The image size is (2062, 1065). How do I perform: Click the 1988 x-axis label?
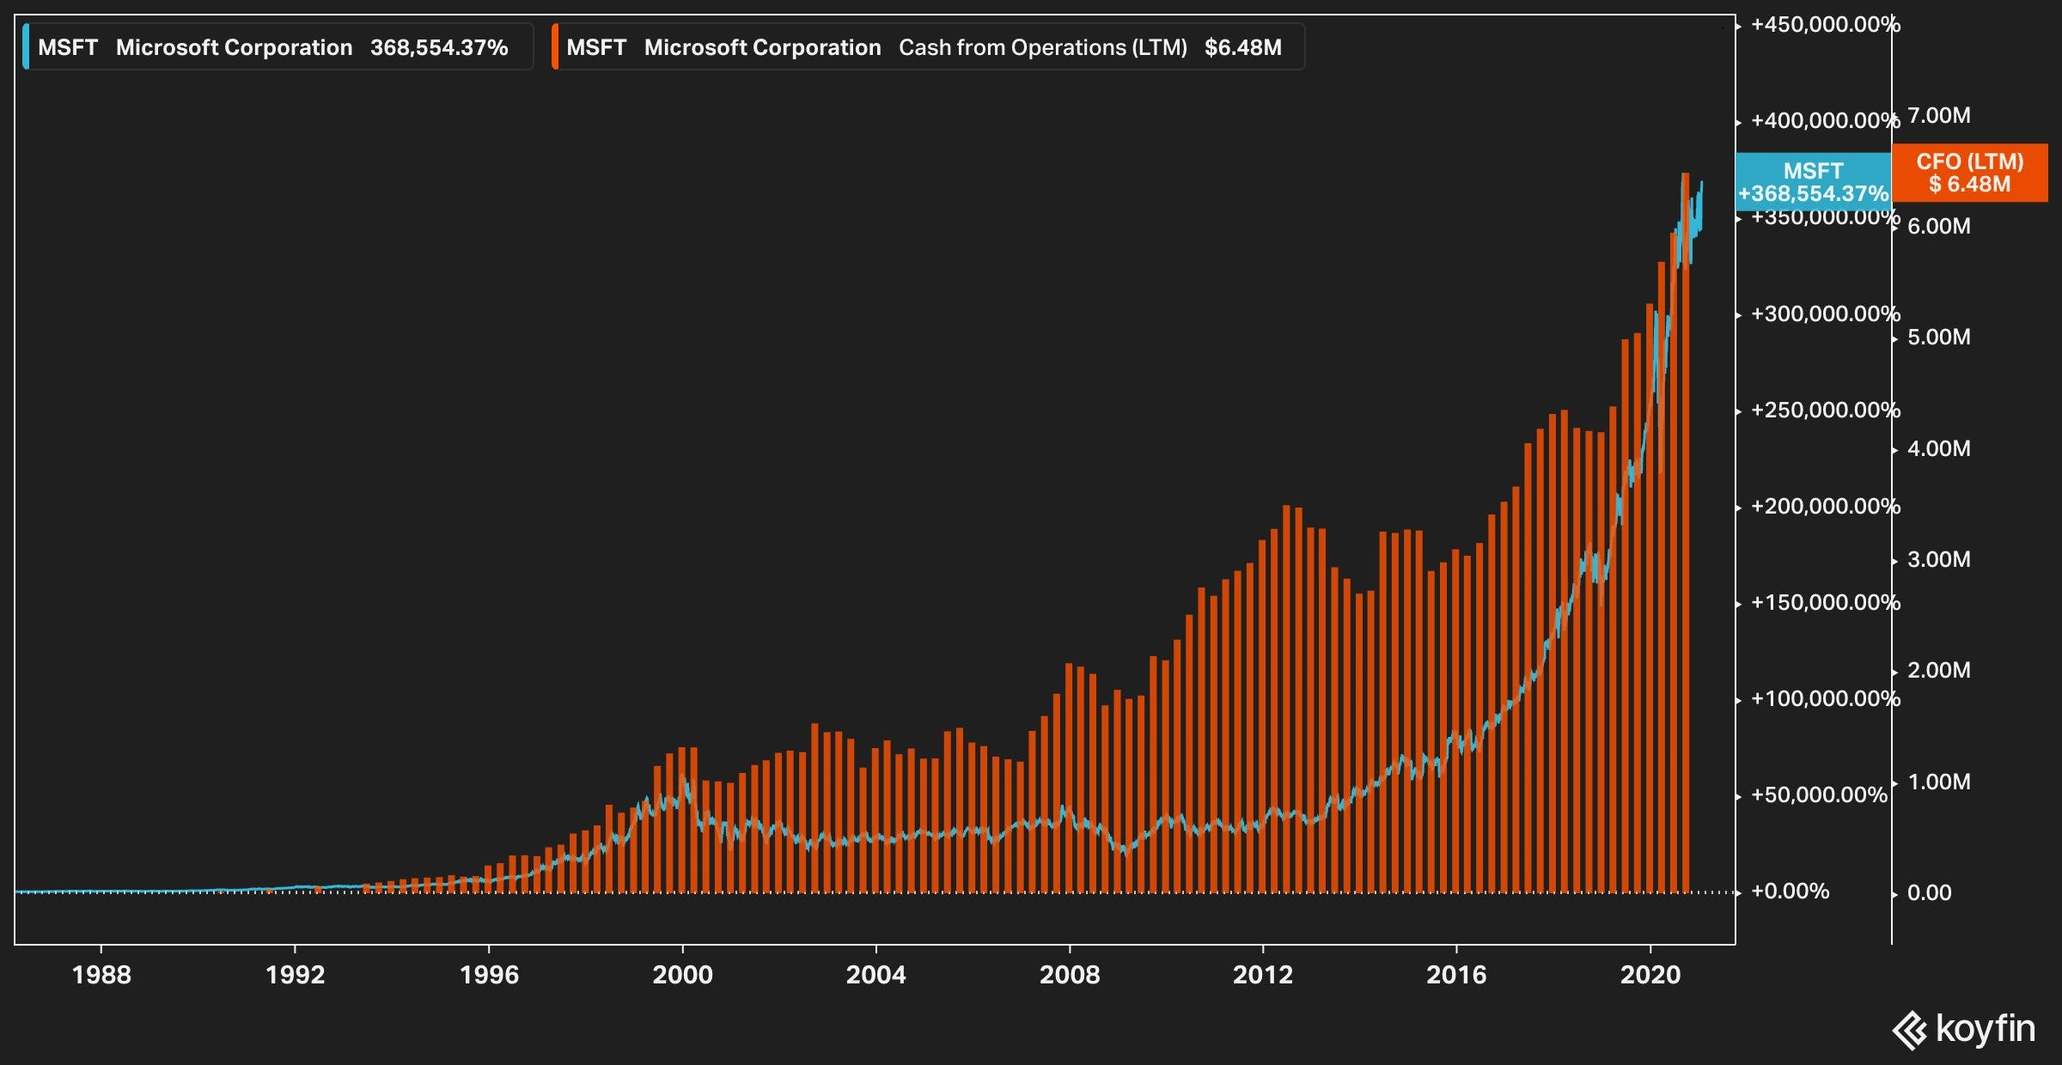(101, 975)
